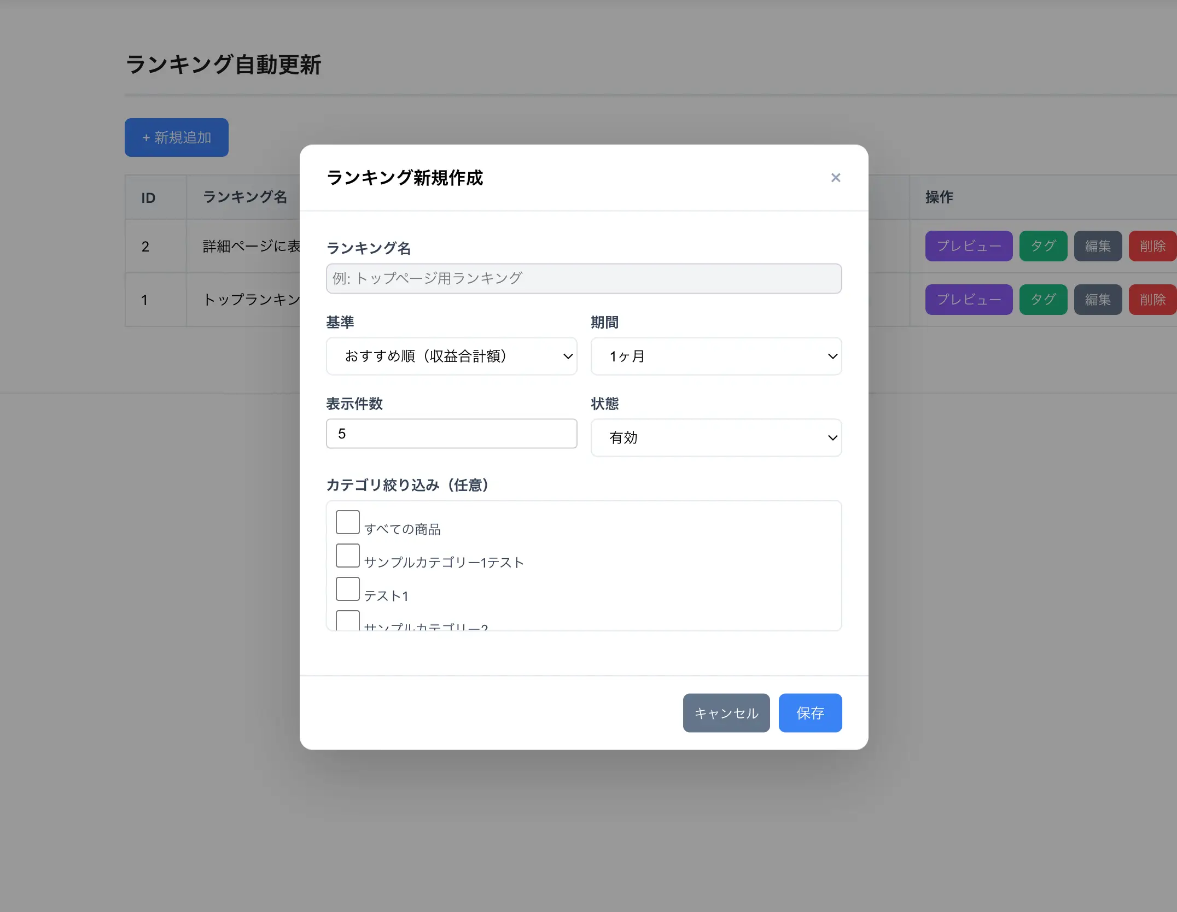Click 編集 button for ranking ID 2
The height and width of the screenshot is (912, 1177).
pos(1098,246)
